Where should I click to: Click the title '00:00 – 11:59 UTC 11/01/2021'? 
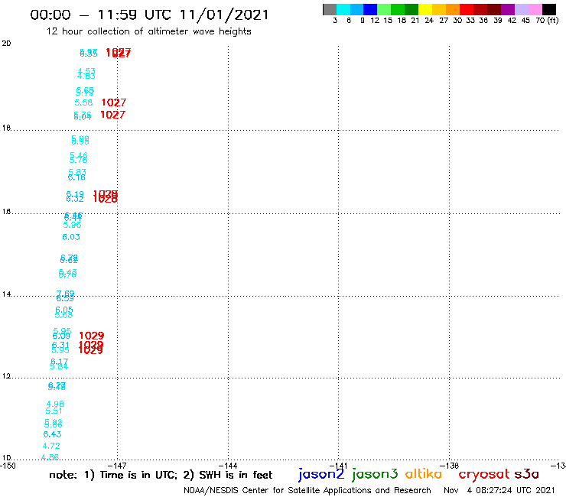149,15
